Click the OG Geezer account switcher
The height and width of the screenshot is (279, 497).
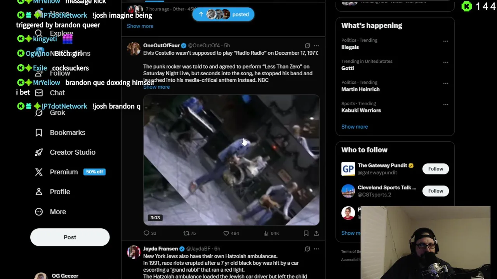pyautogui.click(x=65, y=276)
